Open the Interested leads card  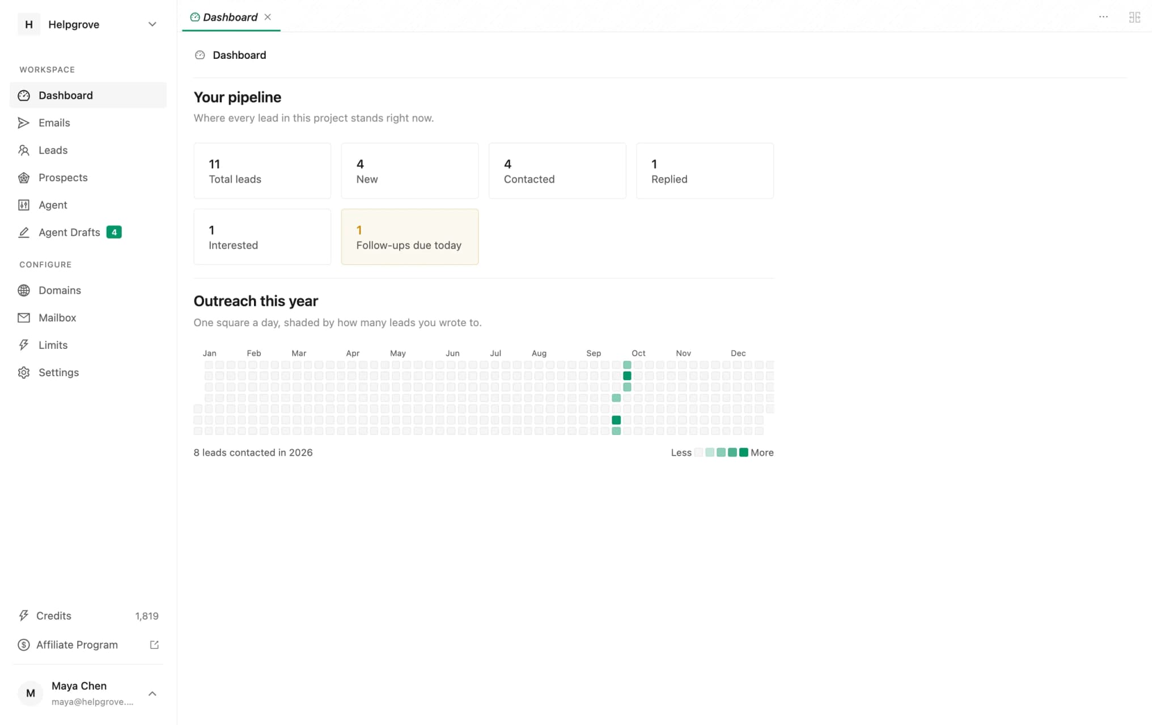tap(262, 237)
